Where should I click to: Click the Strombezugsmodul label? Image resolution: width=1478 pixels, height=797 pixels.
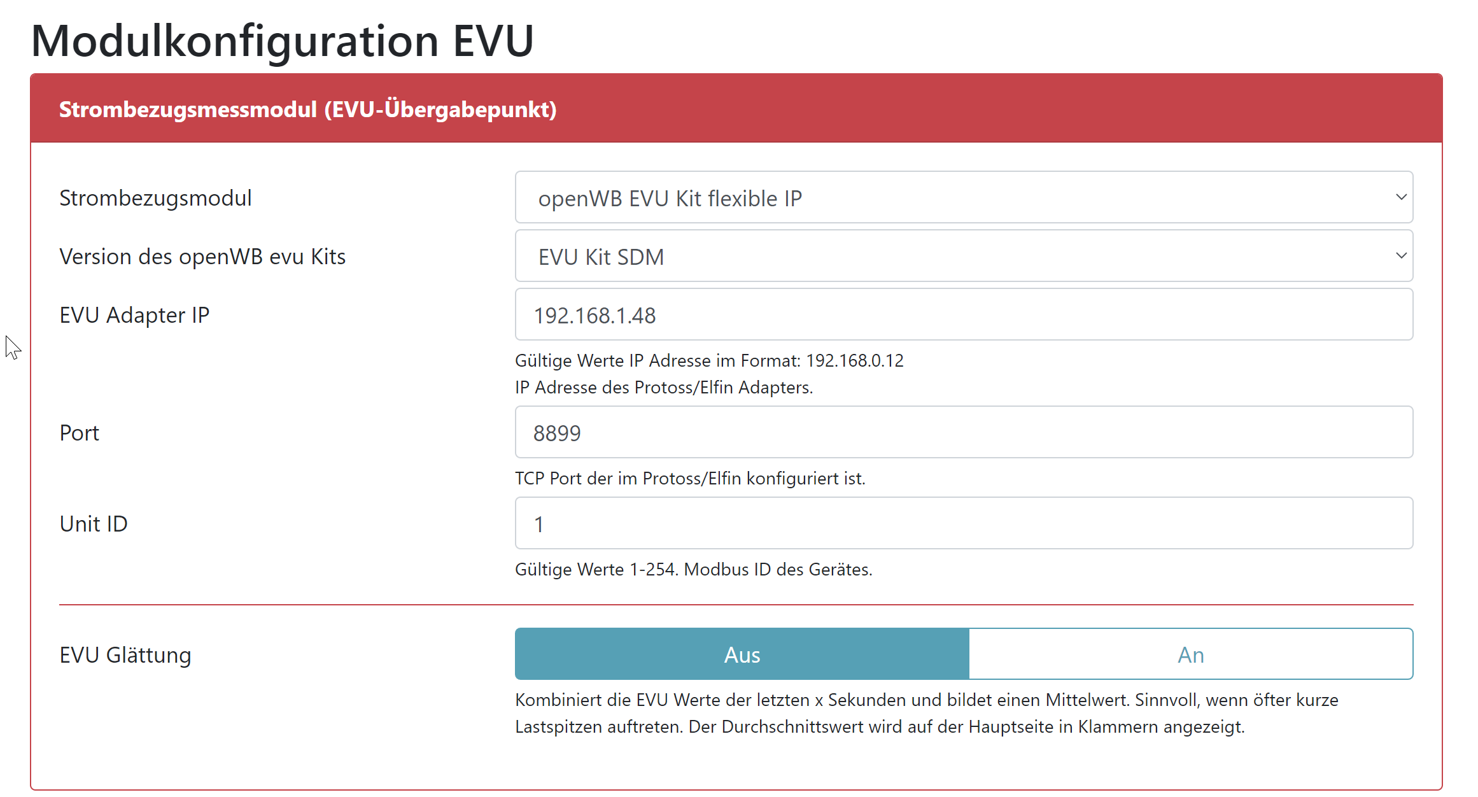coord(155,198)
